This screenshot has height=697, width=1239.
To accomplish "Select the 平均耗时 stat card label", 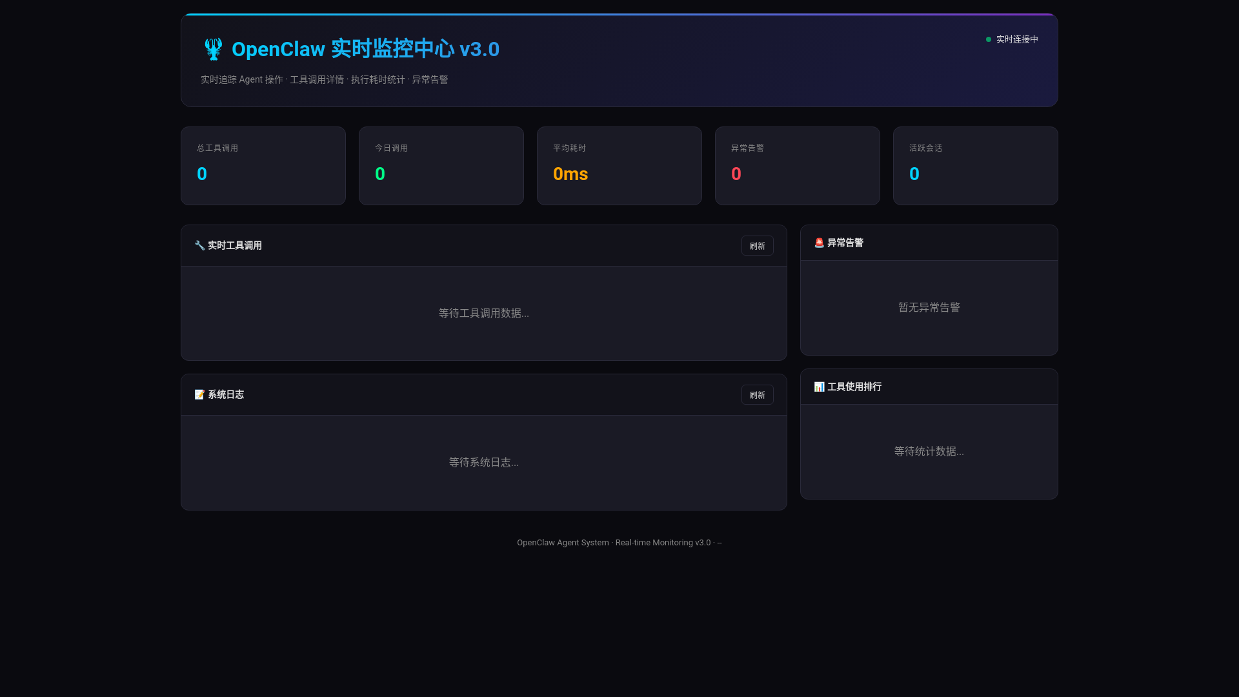I will [569, 148].
